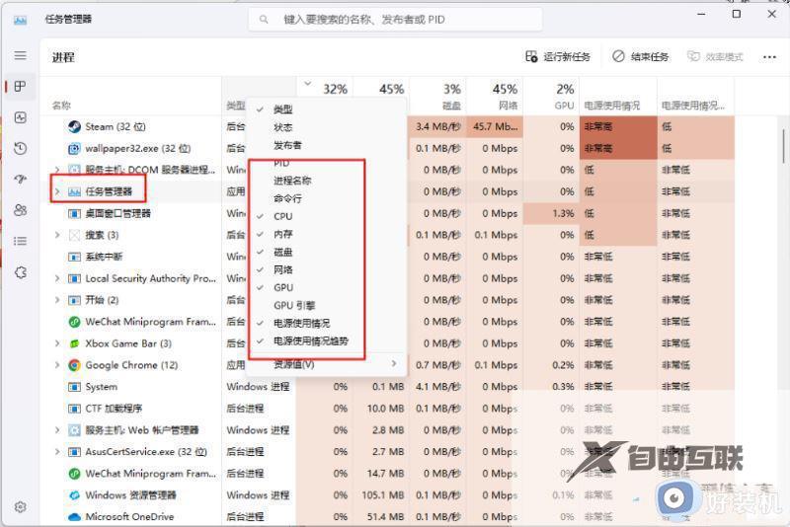Viewport: 790px width, 527px height.
Task: Click the search magnifier icon
Action: [x=264, y=20]
